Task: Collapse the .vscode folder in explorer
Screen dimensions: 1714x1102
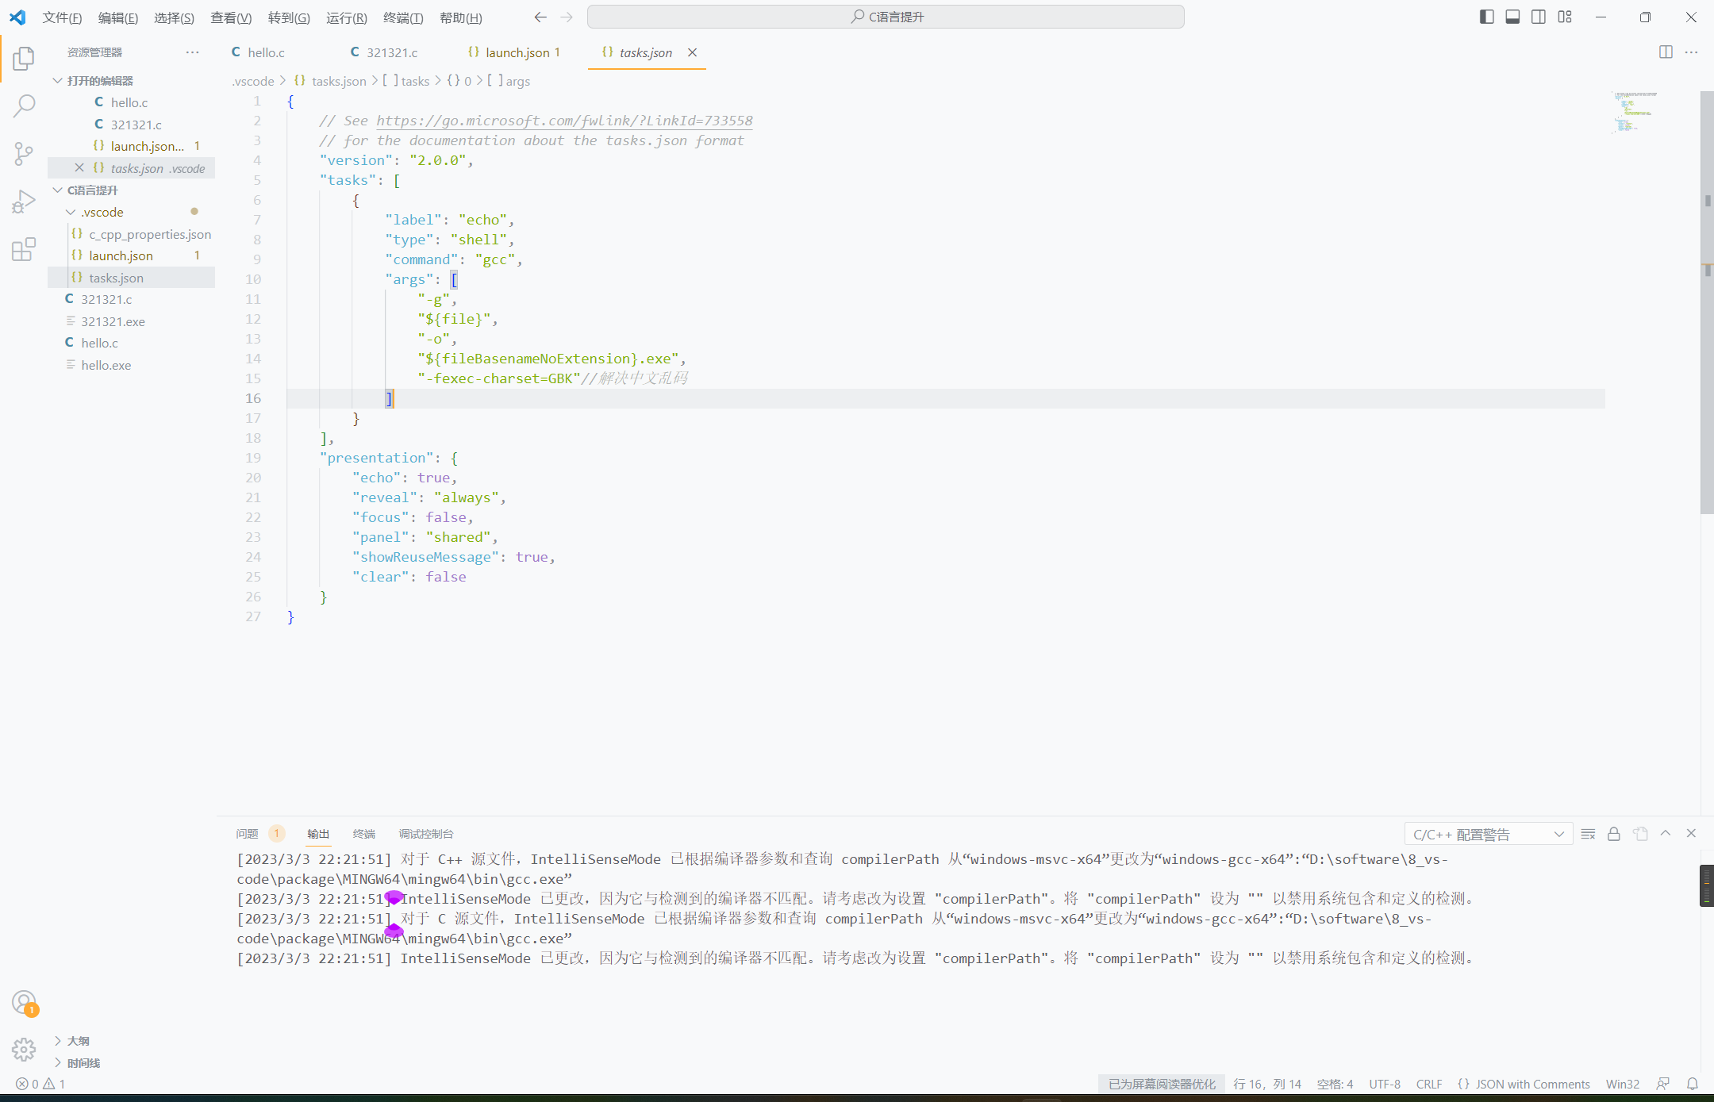Action: pyautogui.click(x=71, y=212)
